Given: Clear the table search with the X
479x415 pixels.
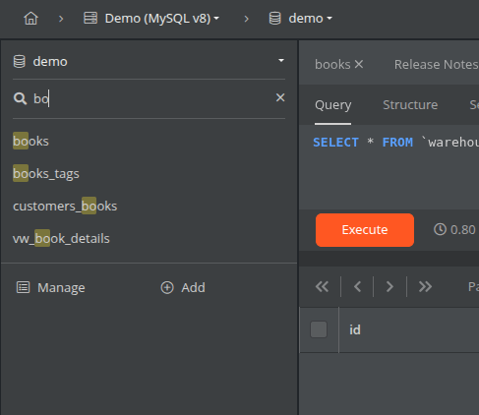Looking at the screenshot, I should click(280, 97).
